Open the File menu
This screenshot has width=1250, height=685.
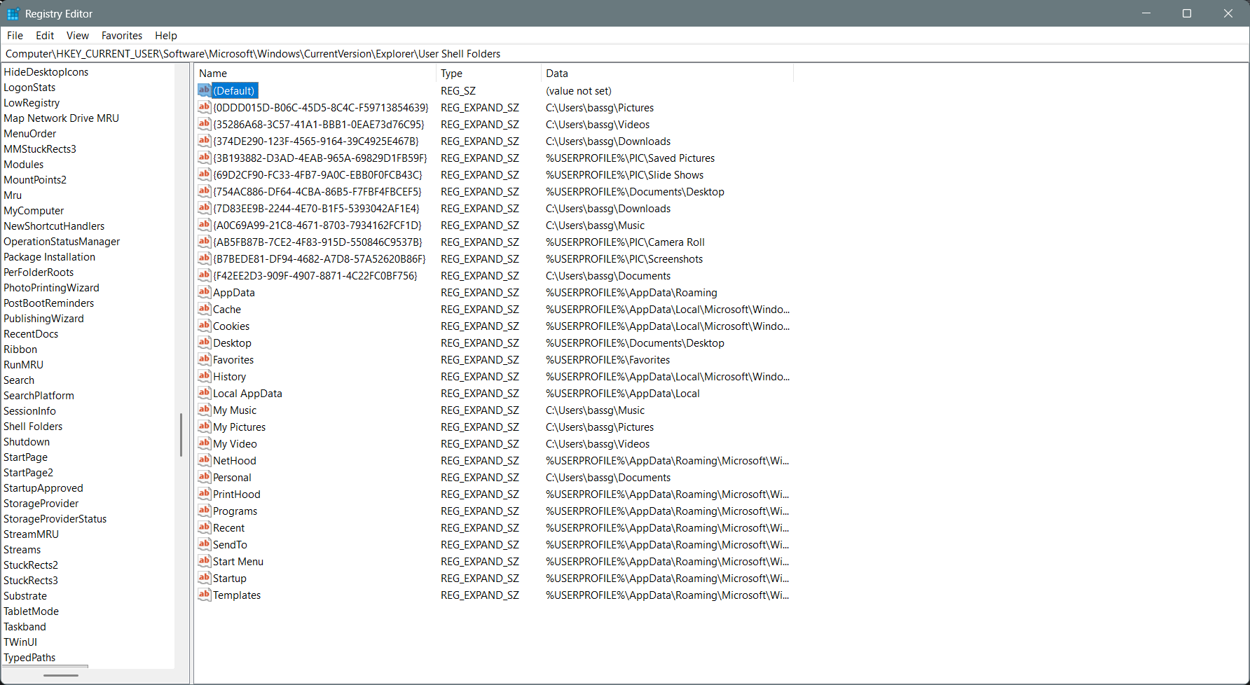15,36
